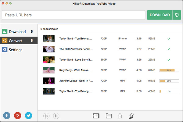Click the trash delete icon
This screenshot has width=183, height=122.
[120, 116]
